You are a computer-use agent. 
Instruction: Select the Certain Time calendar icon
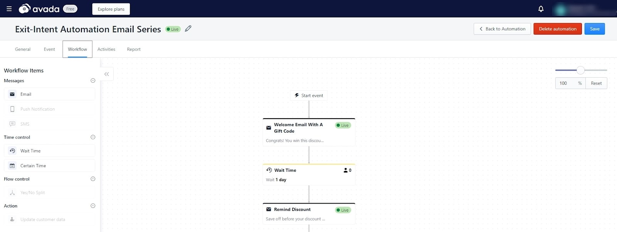(x=12, y=166)
